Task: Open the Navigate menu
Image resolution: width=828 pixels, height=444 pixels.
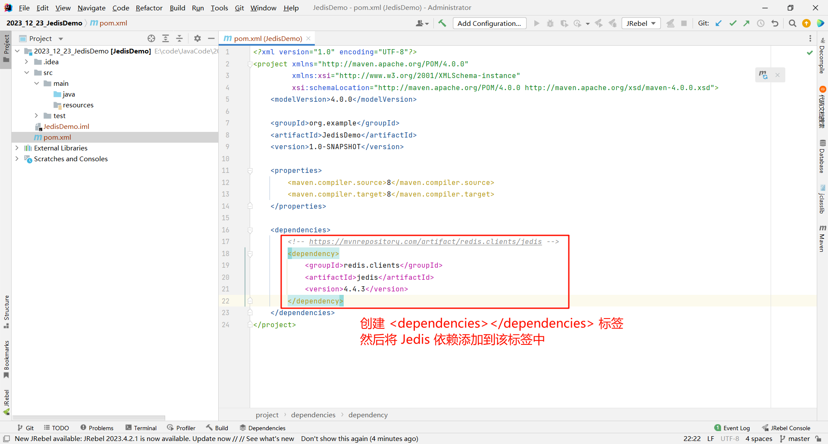Action: 91,8
